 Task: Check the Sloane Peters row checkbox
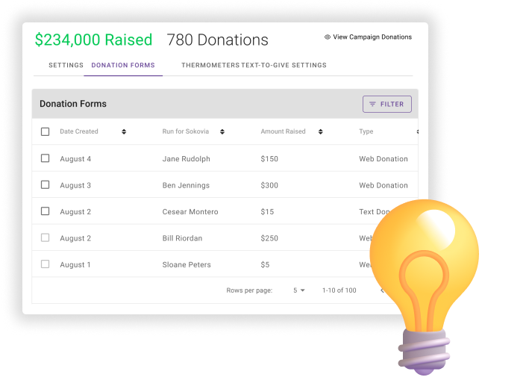pyautogui.click(x=45, y=264)
